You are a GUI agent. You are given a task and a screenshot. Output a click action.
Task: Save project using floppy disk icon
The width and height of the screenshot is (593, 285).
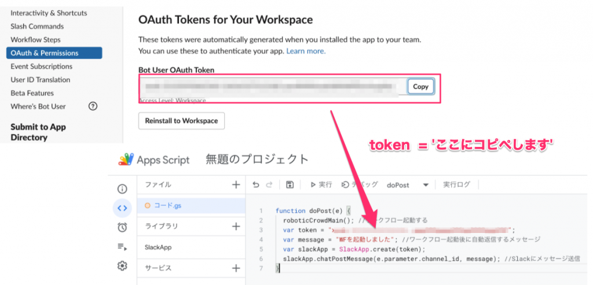[290, 184]
